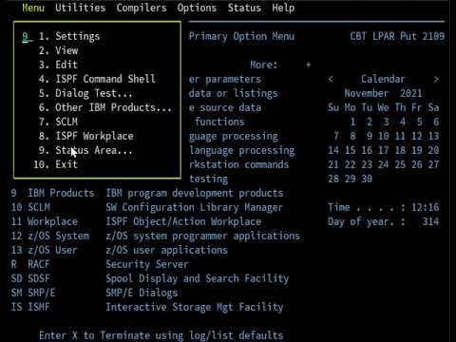Select calendar day 21
456x342 pixels.
point(333,164)
